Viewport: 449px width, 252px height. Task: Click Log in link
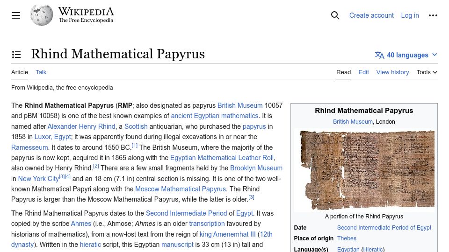(410, 15)
